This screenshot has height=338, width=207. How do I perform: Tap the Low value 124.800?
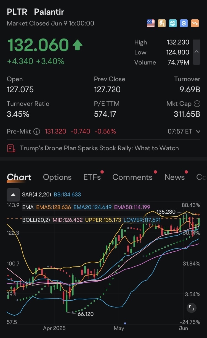click(178, 52)
